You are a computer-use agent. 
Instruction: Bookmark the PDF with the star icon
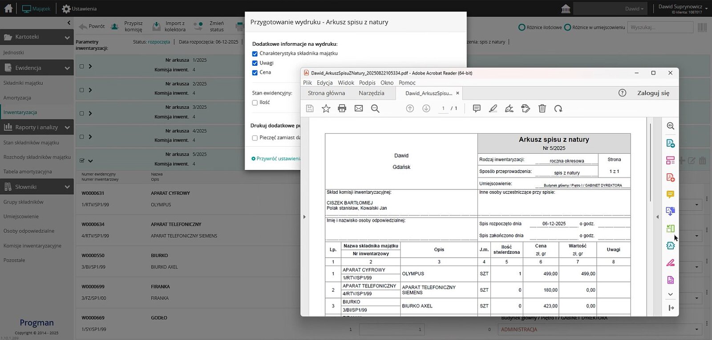[326, 108]
